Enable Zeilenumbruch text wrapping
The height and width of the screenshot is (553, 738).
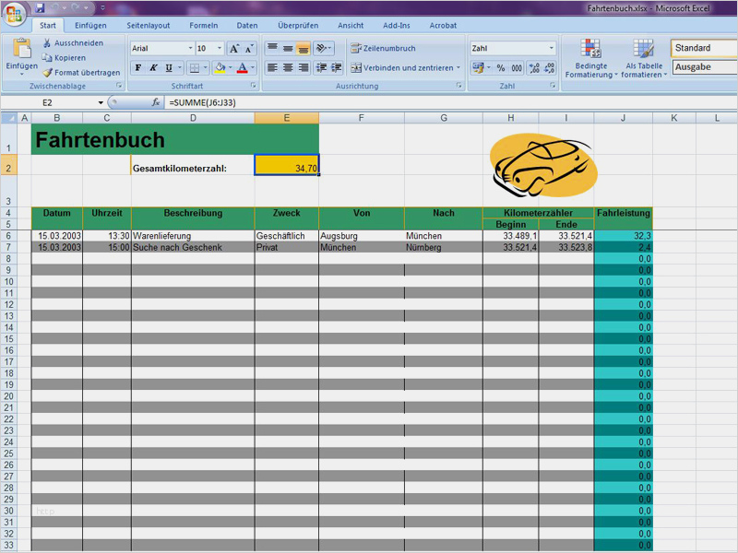click(x=383, y=48)
